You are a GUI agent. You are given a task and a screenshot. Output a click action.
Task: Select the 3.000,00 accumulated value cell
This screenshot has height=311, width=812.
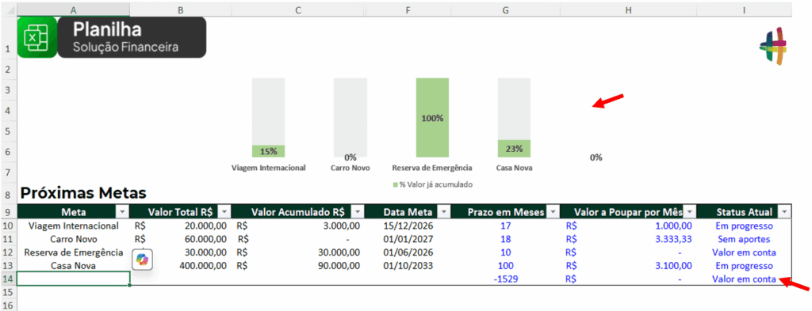(x=298, y=226)
